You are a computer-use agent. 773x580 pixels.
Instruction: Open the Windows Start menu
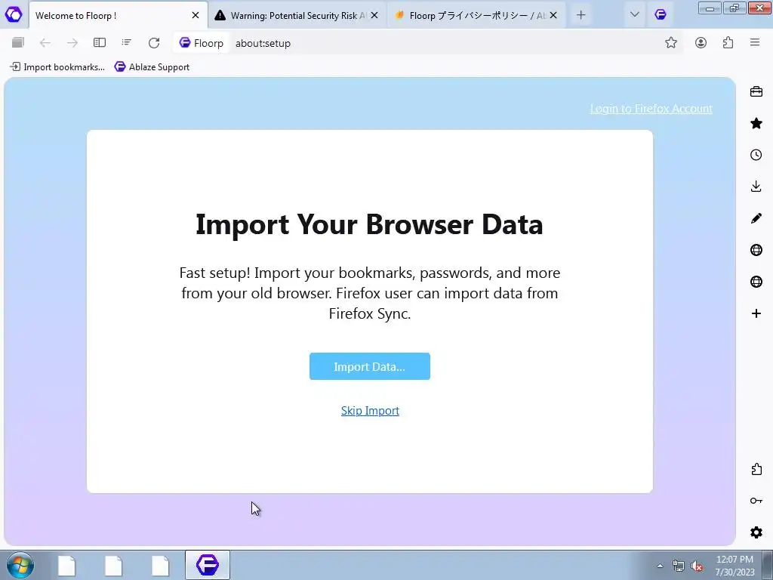[20, 565]
